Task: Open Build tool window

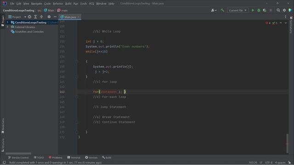Action: pos(107,158)
